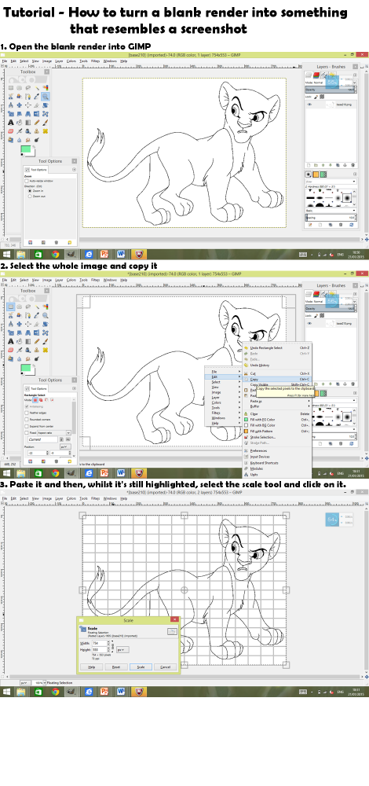The image size is (369, 786).
Task: Toggle Rounded corners checkbox in step 2
Action: [27, 420]
